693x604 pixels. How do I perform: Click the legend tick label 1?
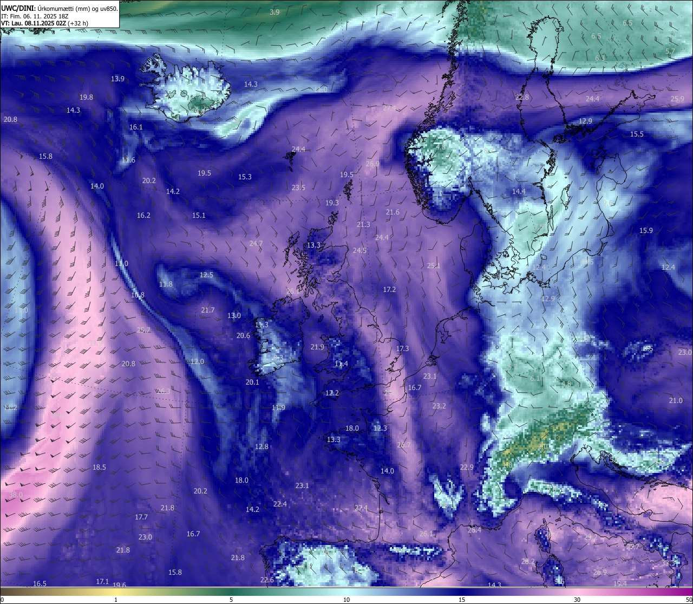click(116, 600)
